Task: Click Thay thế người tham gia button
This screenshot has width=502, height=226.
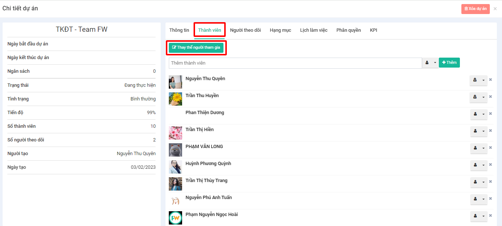Action: pyautogui.click(x=196, y=48)
